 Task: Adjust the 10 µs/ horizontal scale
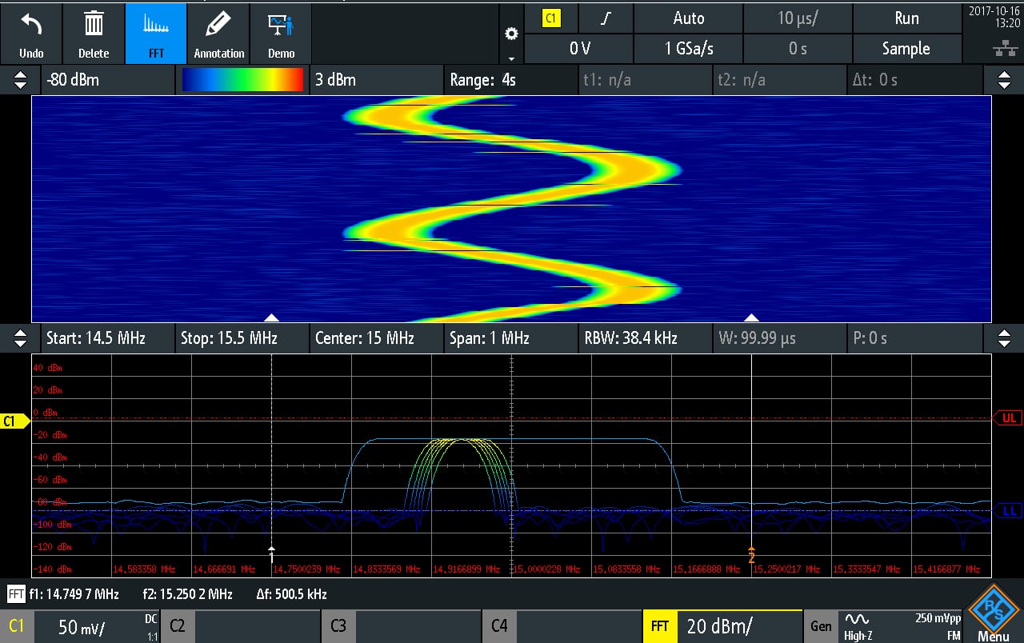(x=798, y=18)
